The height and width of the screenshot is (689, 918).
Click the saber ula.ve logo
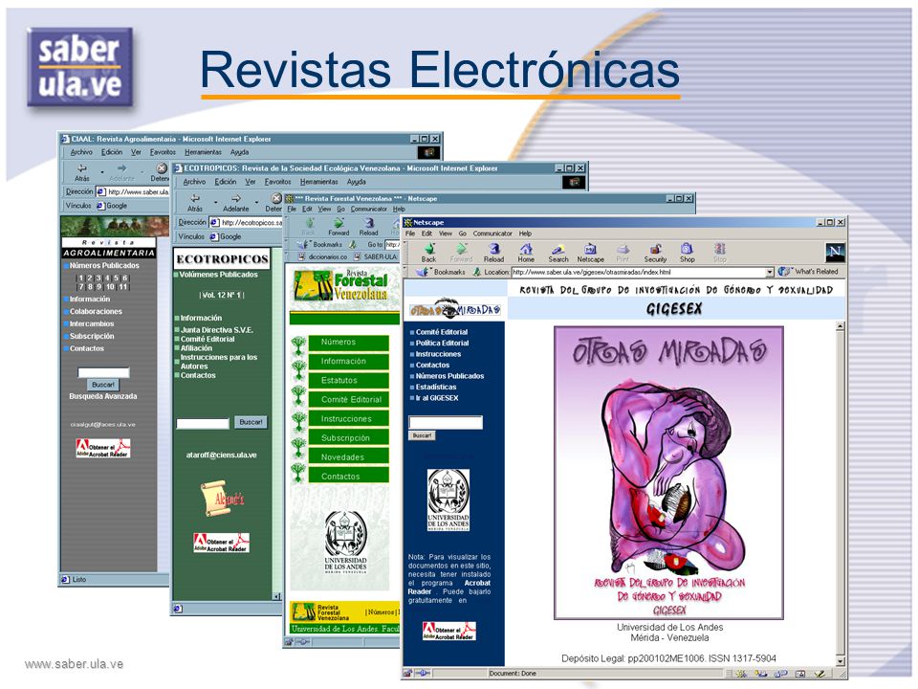click(x=79, y=67)
